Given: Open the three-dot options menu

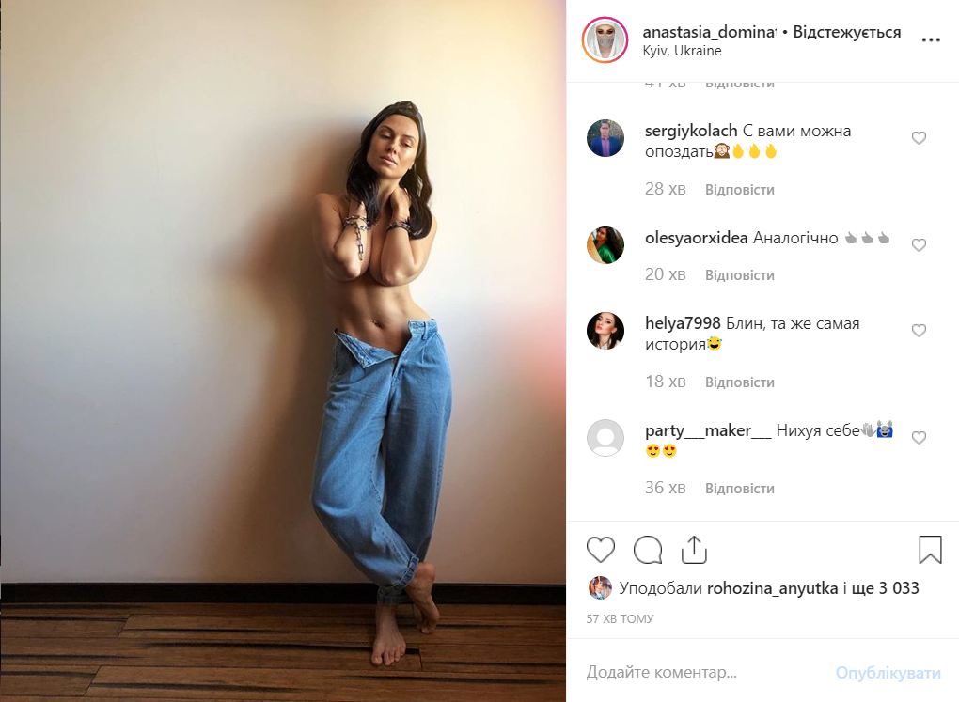Looking at the screenshot, I should click(x=931, y=39).
